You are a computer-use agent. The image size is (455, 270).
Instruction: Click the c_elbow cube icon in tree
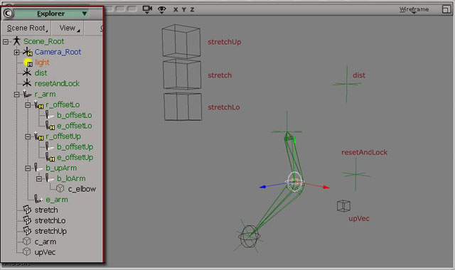[60, 189]
